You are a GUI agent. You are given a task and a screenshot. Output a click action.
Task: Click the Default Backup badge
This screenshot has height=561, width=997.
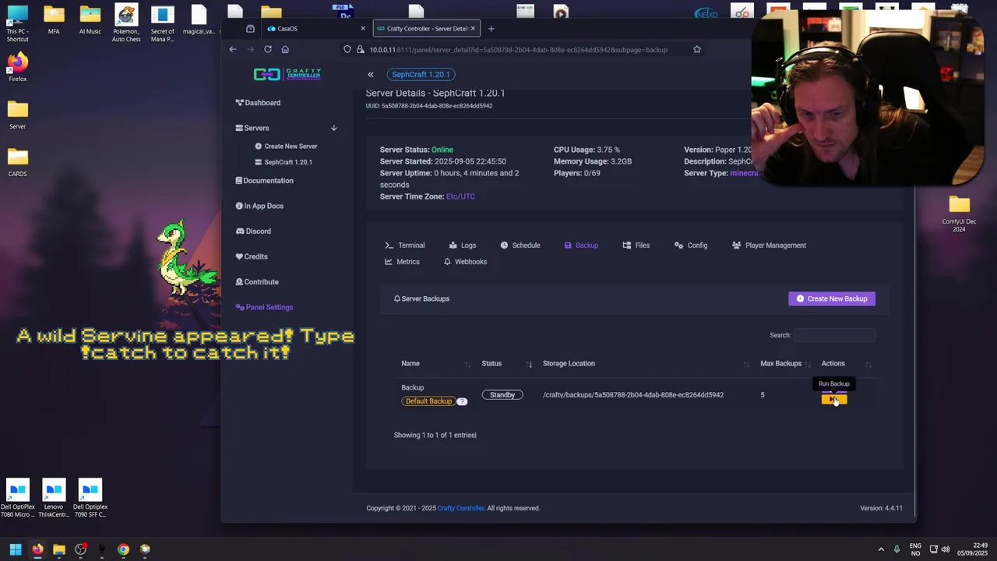[428, 401]
